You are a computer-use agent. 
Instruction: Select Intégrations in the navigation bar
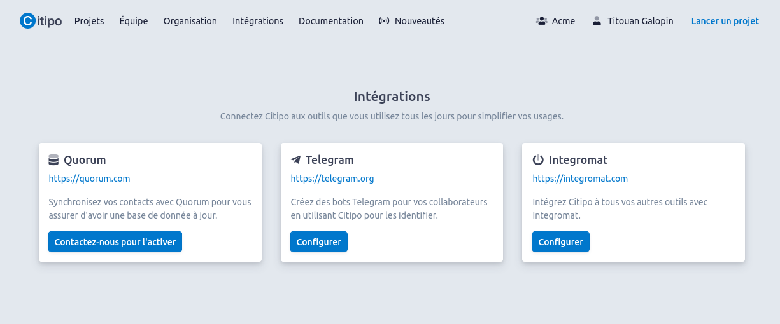(x=258, y=21)
